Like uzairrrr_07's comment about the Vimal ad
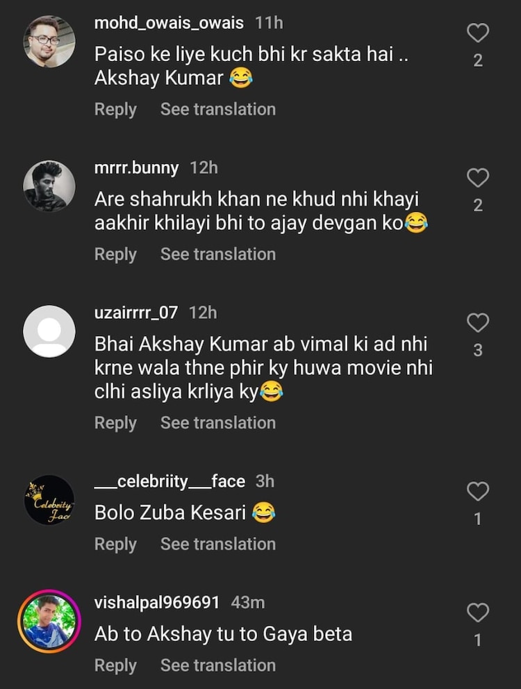This screenshot has height=689, width=521. click(477, 322)
